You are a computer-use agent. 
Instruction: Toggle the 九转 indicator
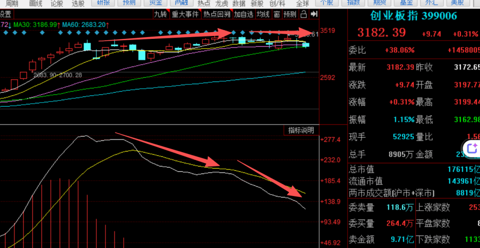(x=160, y=14)
